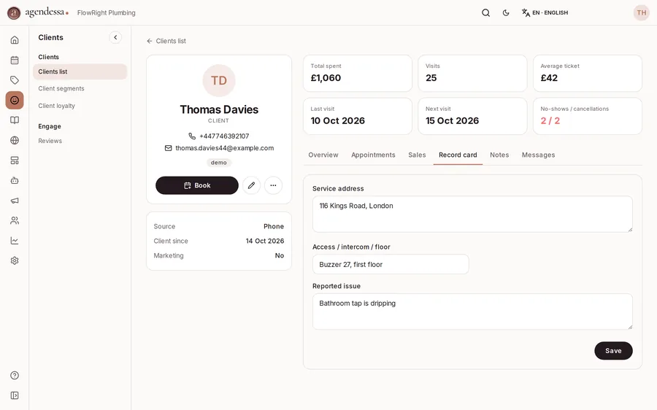Screen dimensions: 657x410
Task: Click the TD client avatar
Action: coord(219,80)
